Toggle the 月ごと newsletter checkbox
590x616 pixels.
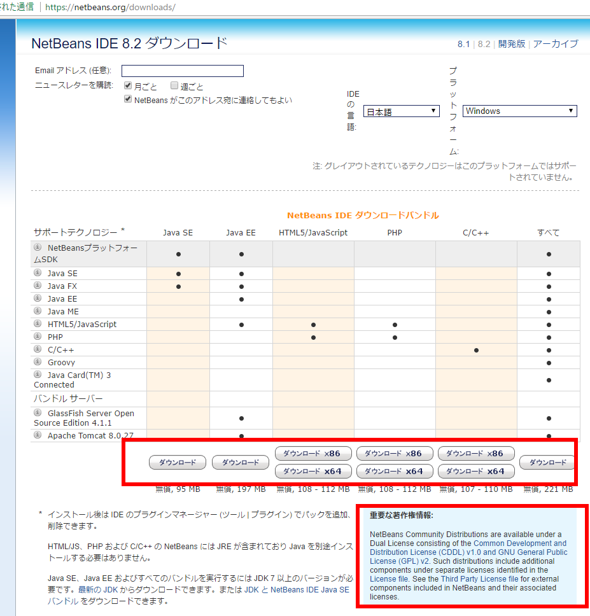coord(128,86)
